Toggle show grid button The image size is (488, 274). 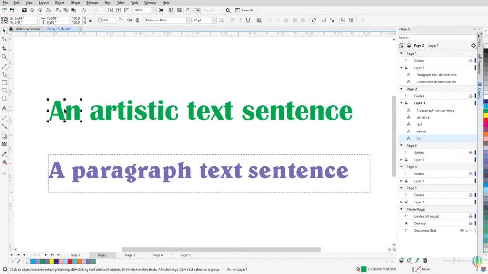pos(179,10)
